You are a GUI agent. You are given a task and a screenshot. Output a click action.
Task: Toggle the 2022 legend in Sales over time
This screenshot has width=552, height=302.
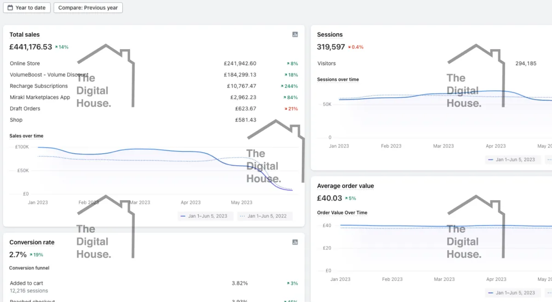[x=265, y=216]
